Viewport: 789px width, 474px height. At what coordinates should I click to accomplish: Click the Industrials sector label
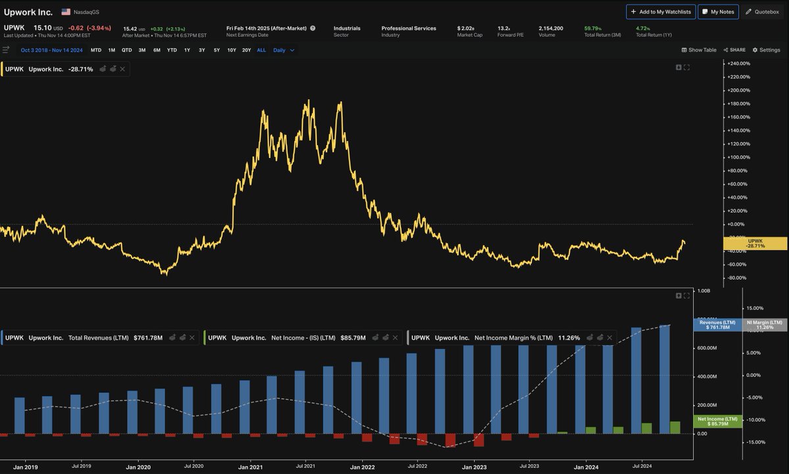point(347,28)
